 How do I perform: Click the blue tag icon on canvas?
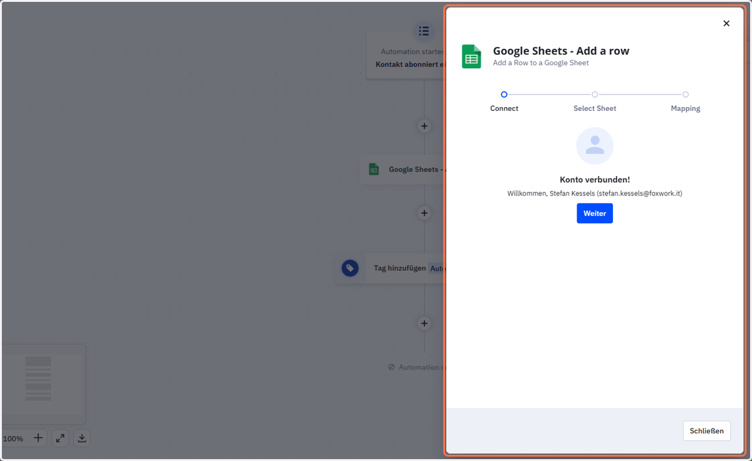[350, 268]
